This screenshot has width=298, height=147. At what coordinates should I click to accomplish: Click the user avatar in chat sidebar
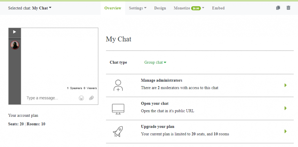click(15, 45)
